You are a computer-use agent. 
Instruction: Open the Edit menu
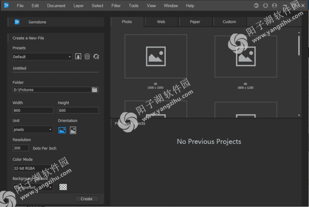pos(35,6)
